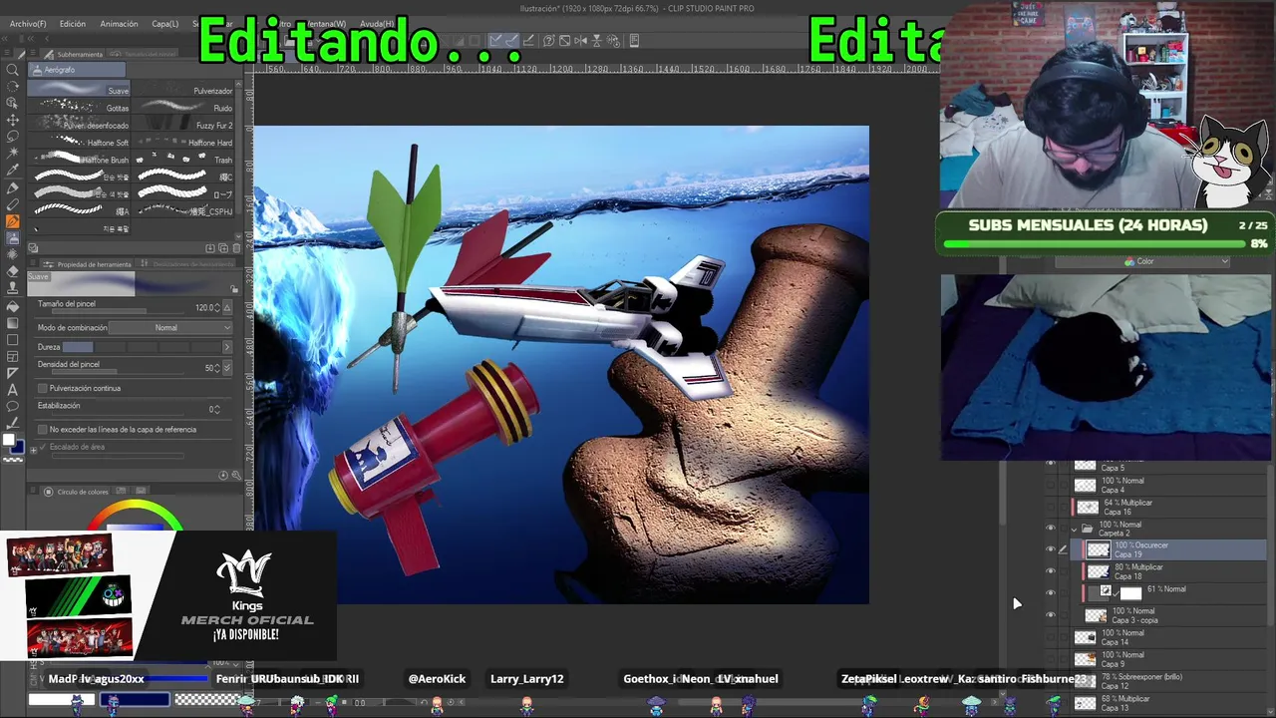
Task: Toggle the Pulverización continua checkbox
Action: click(x=42, y=388)
